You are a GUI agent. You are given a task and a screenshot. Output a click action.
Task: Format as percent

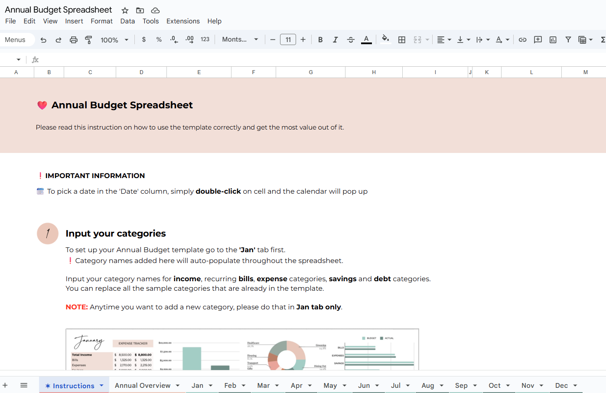pos(159,39)
